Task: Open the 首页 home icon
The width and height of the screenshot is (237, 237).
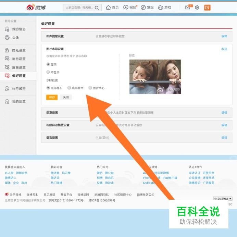Action: pos(108,8)
